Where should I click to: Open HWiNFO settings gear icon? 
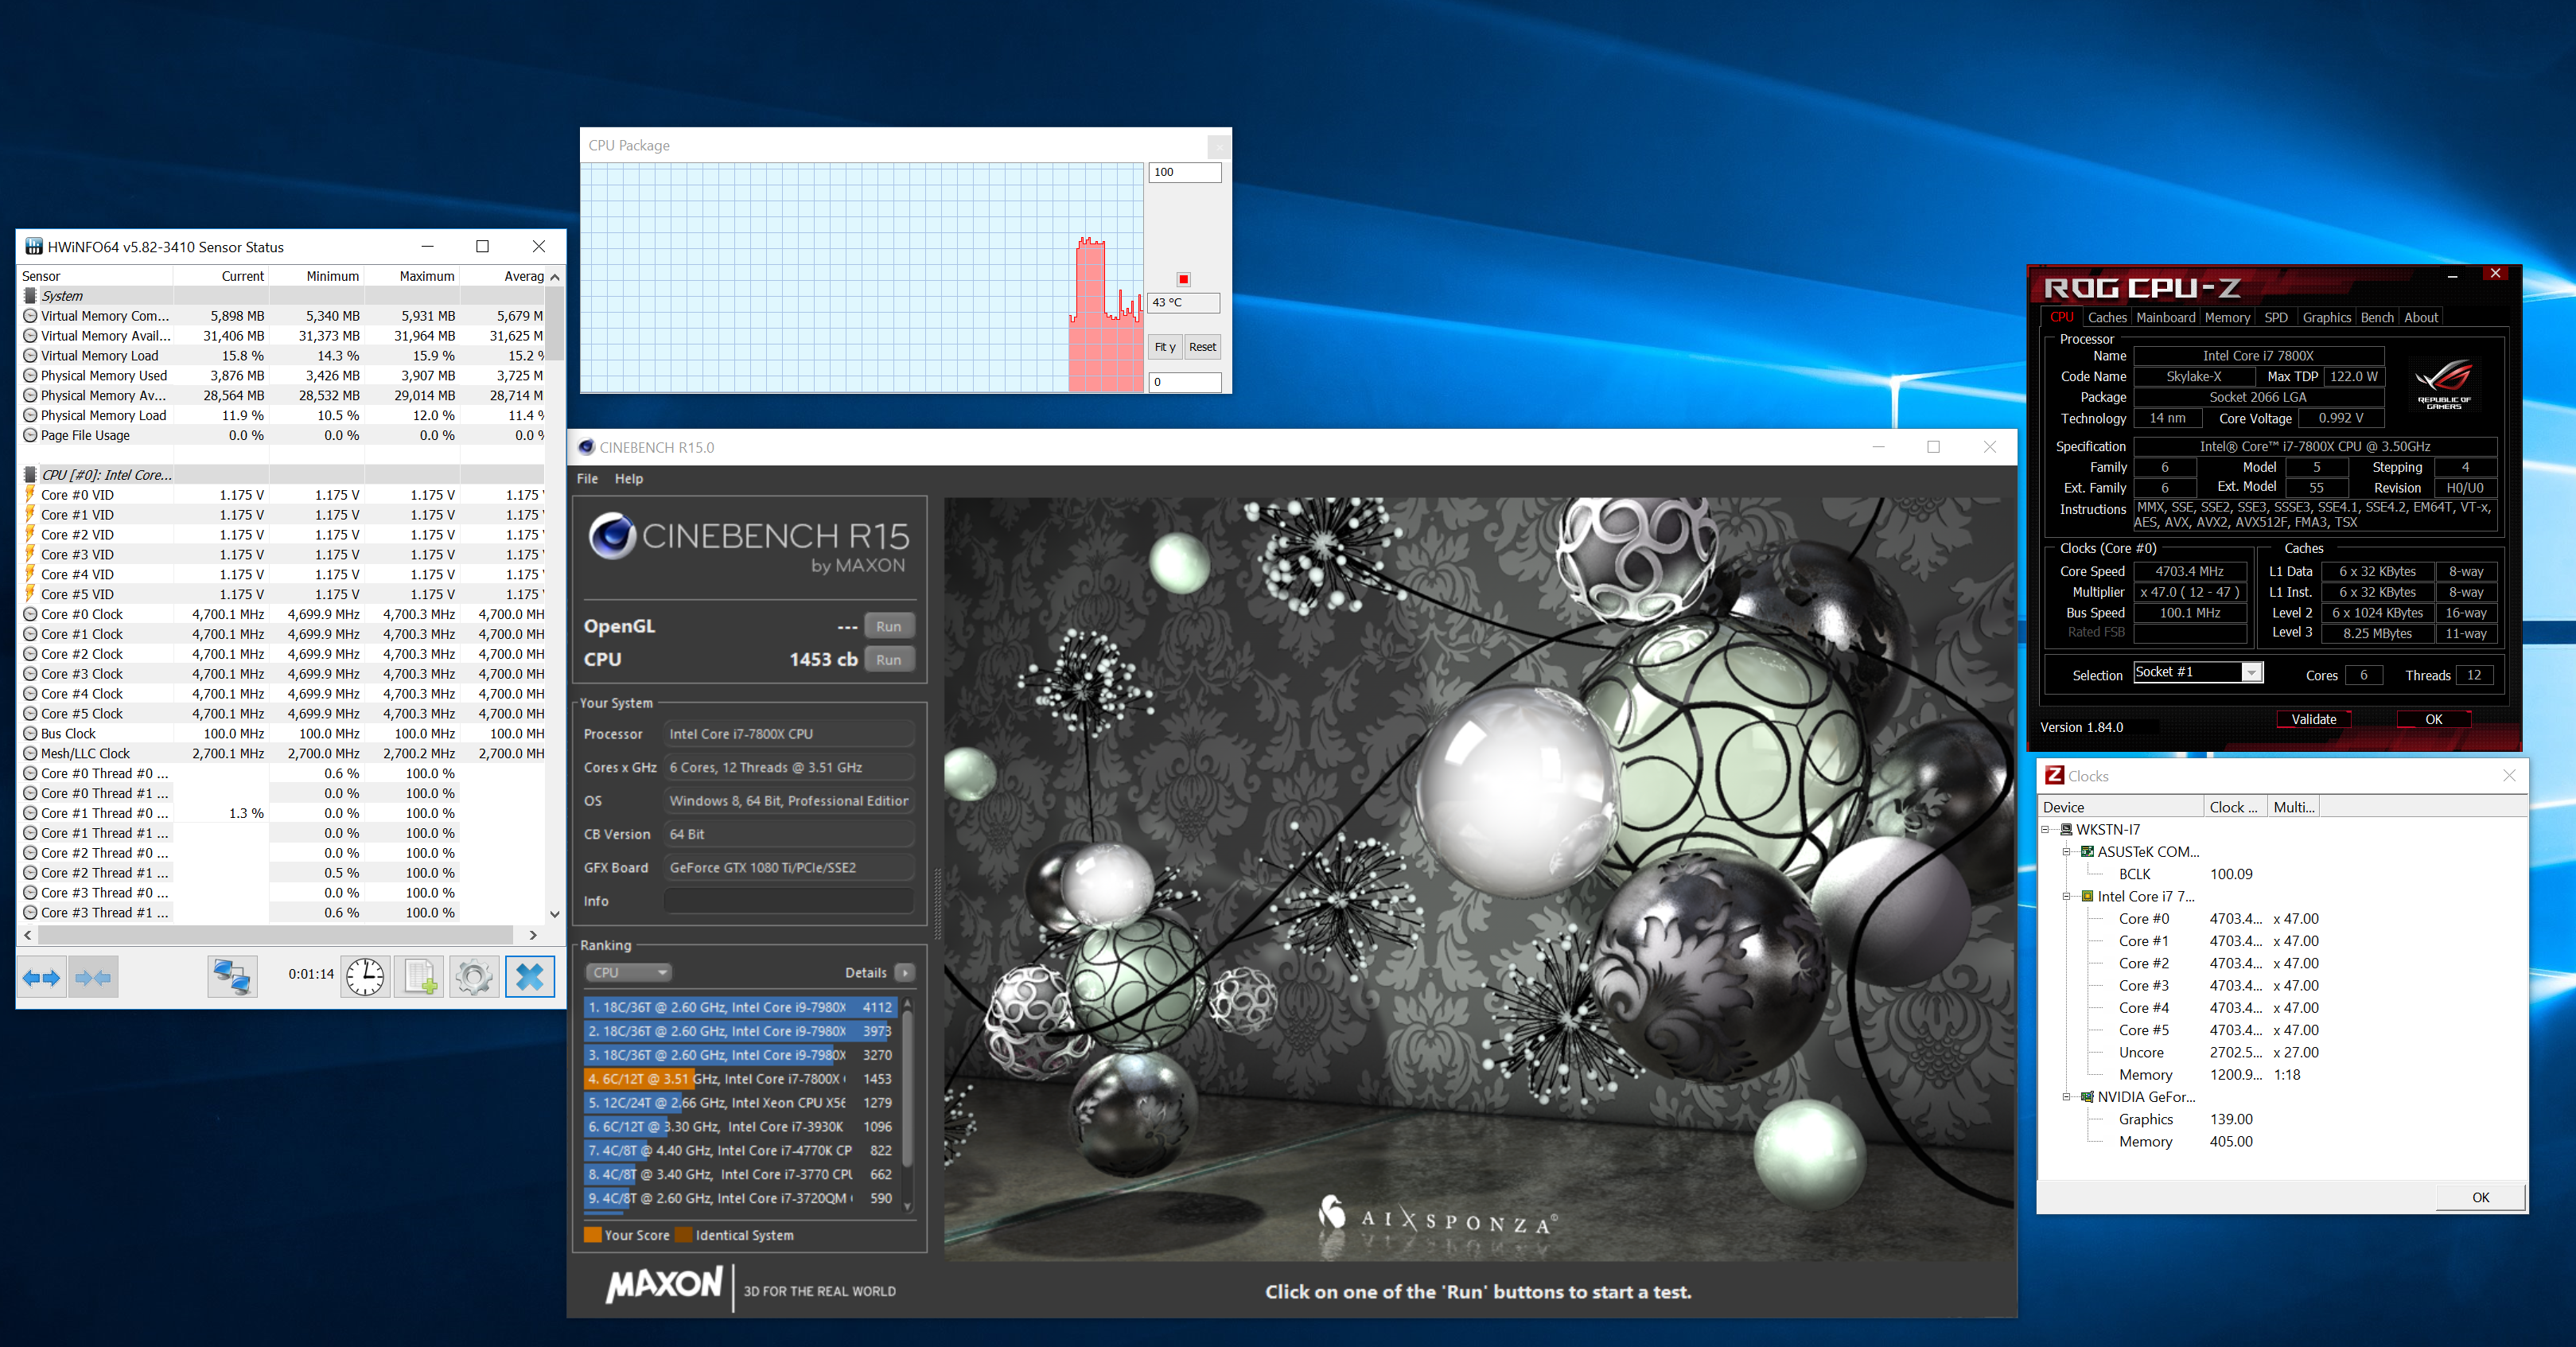pos(474,977)
